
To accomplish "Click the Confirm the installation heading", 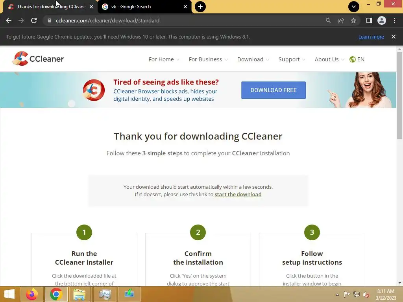I will pyautogui.click(x=198, y=258).
